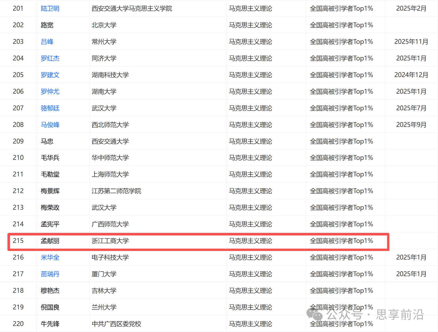Image resolution: width=438 pixels, height=332 pixels.
Task: Click the 浙江工商大学 institution cell
Action: pos(110,241)
